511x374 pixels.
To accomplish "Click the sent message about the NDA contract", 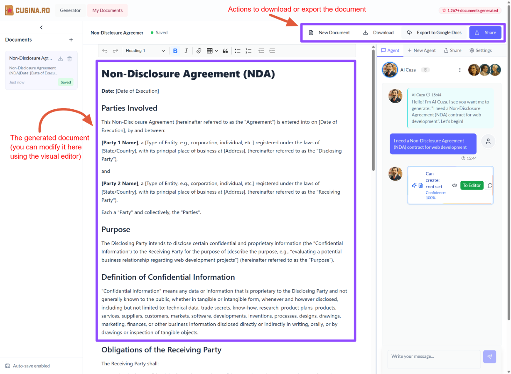I will 433,144.
